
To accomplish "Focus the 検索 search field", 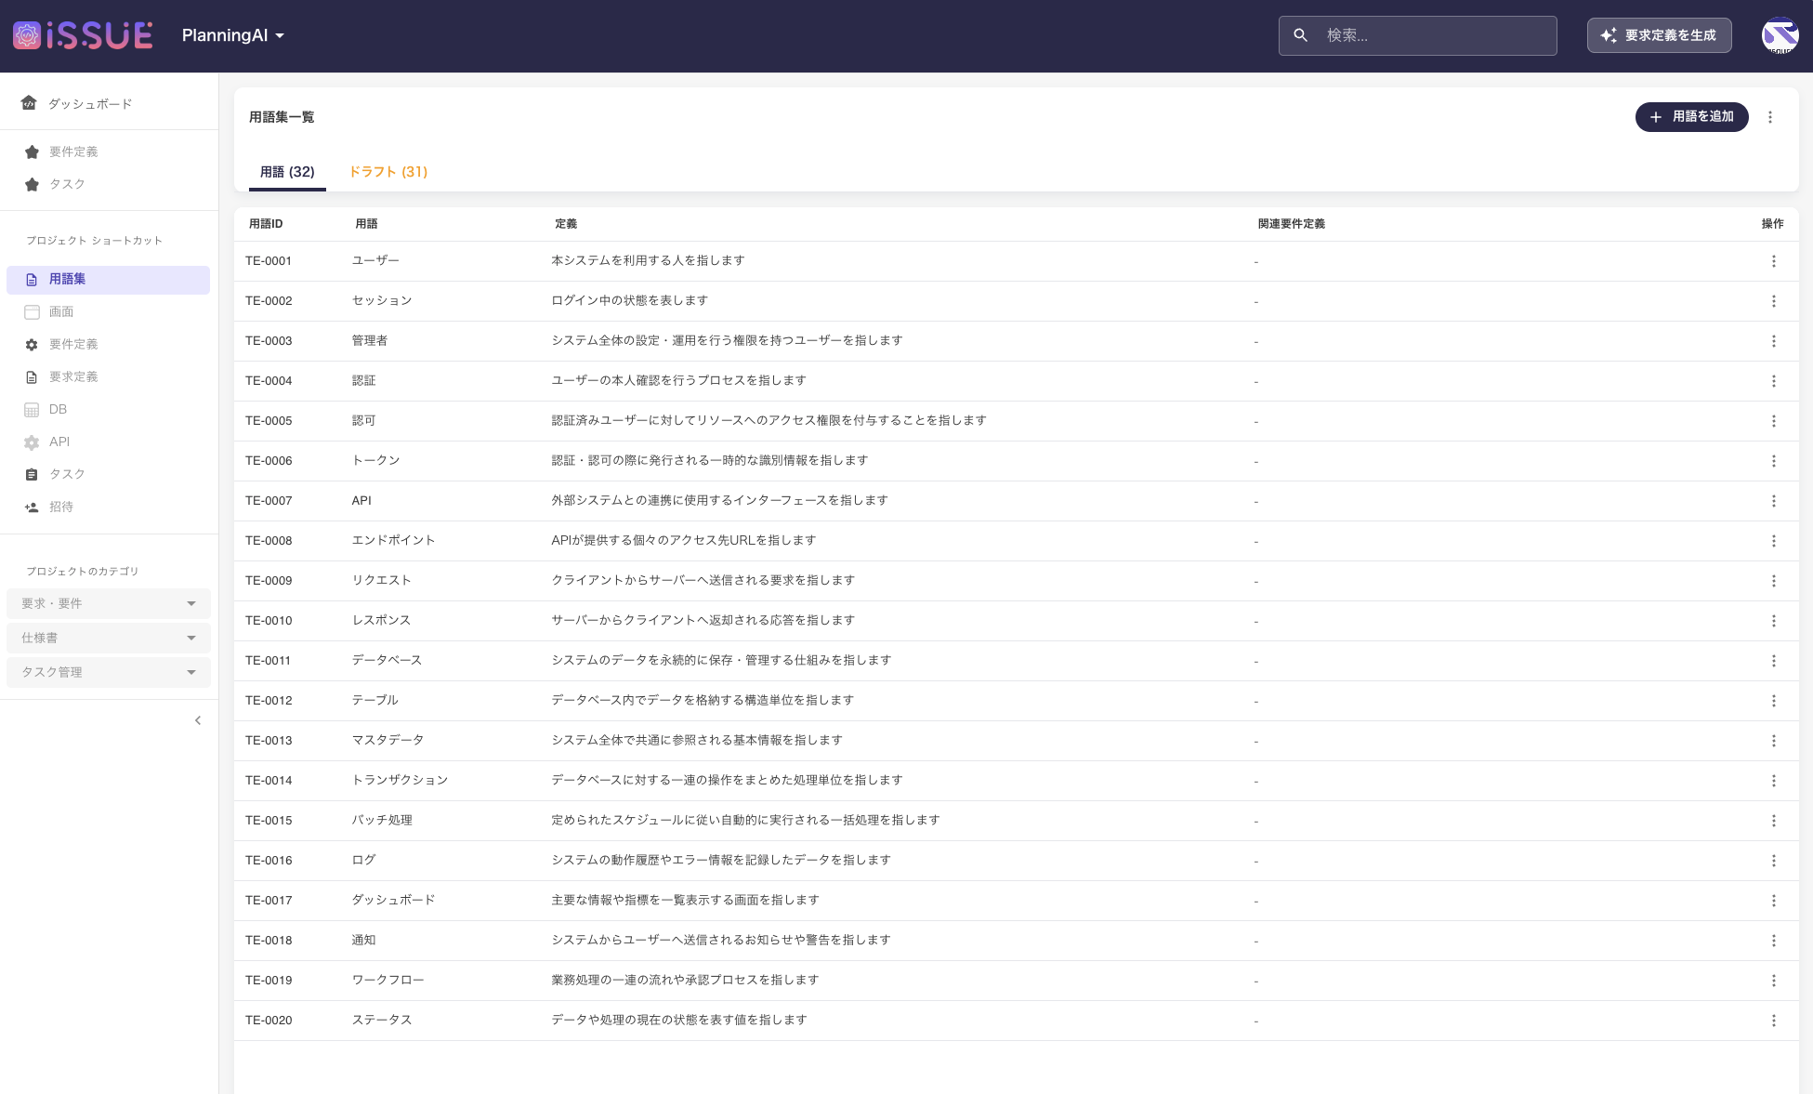I will (1431, 35).
